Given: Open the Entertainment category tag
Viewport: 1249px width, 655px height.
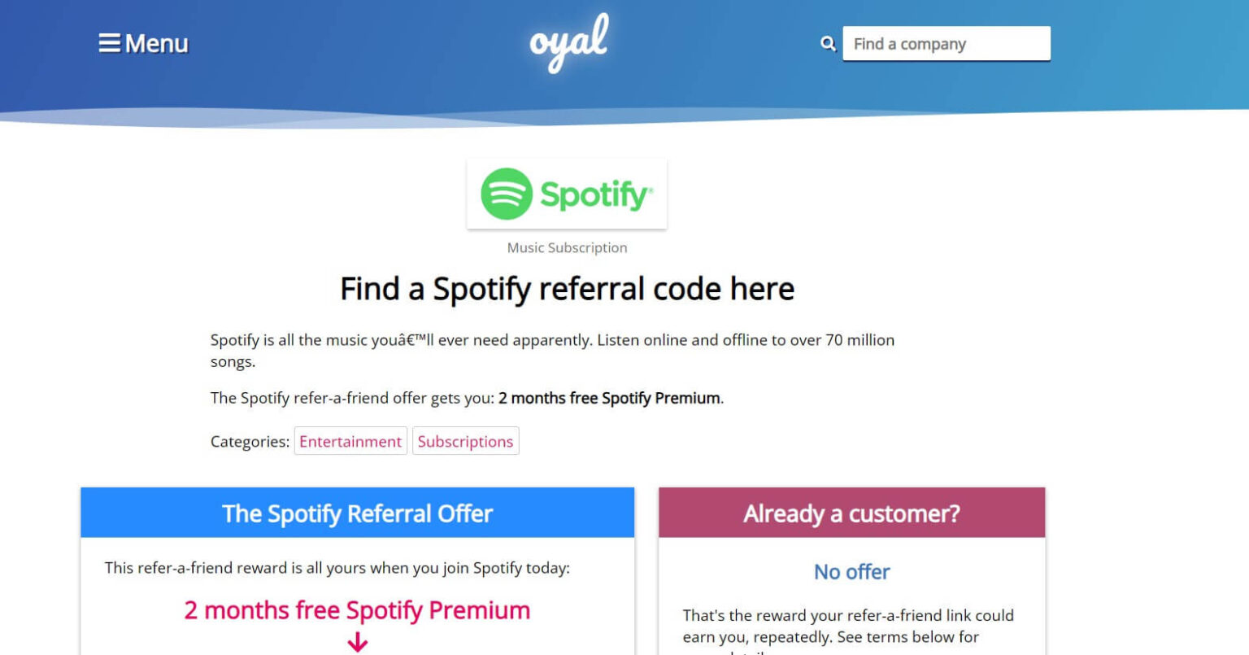Looking at the screenshot, I should pos(350,441).
